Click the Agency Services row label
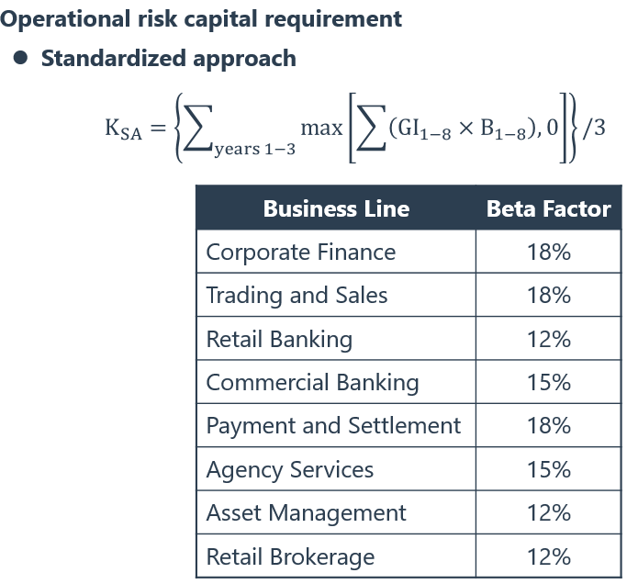 pos(290,470)
